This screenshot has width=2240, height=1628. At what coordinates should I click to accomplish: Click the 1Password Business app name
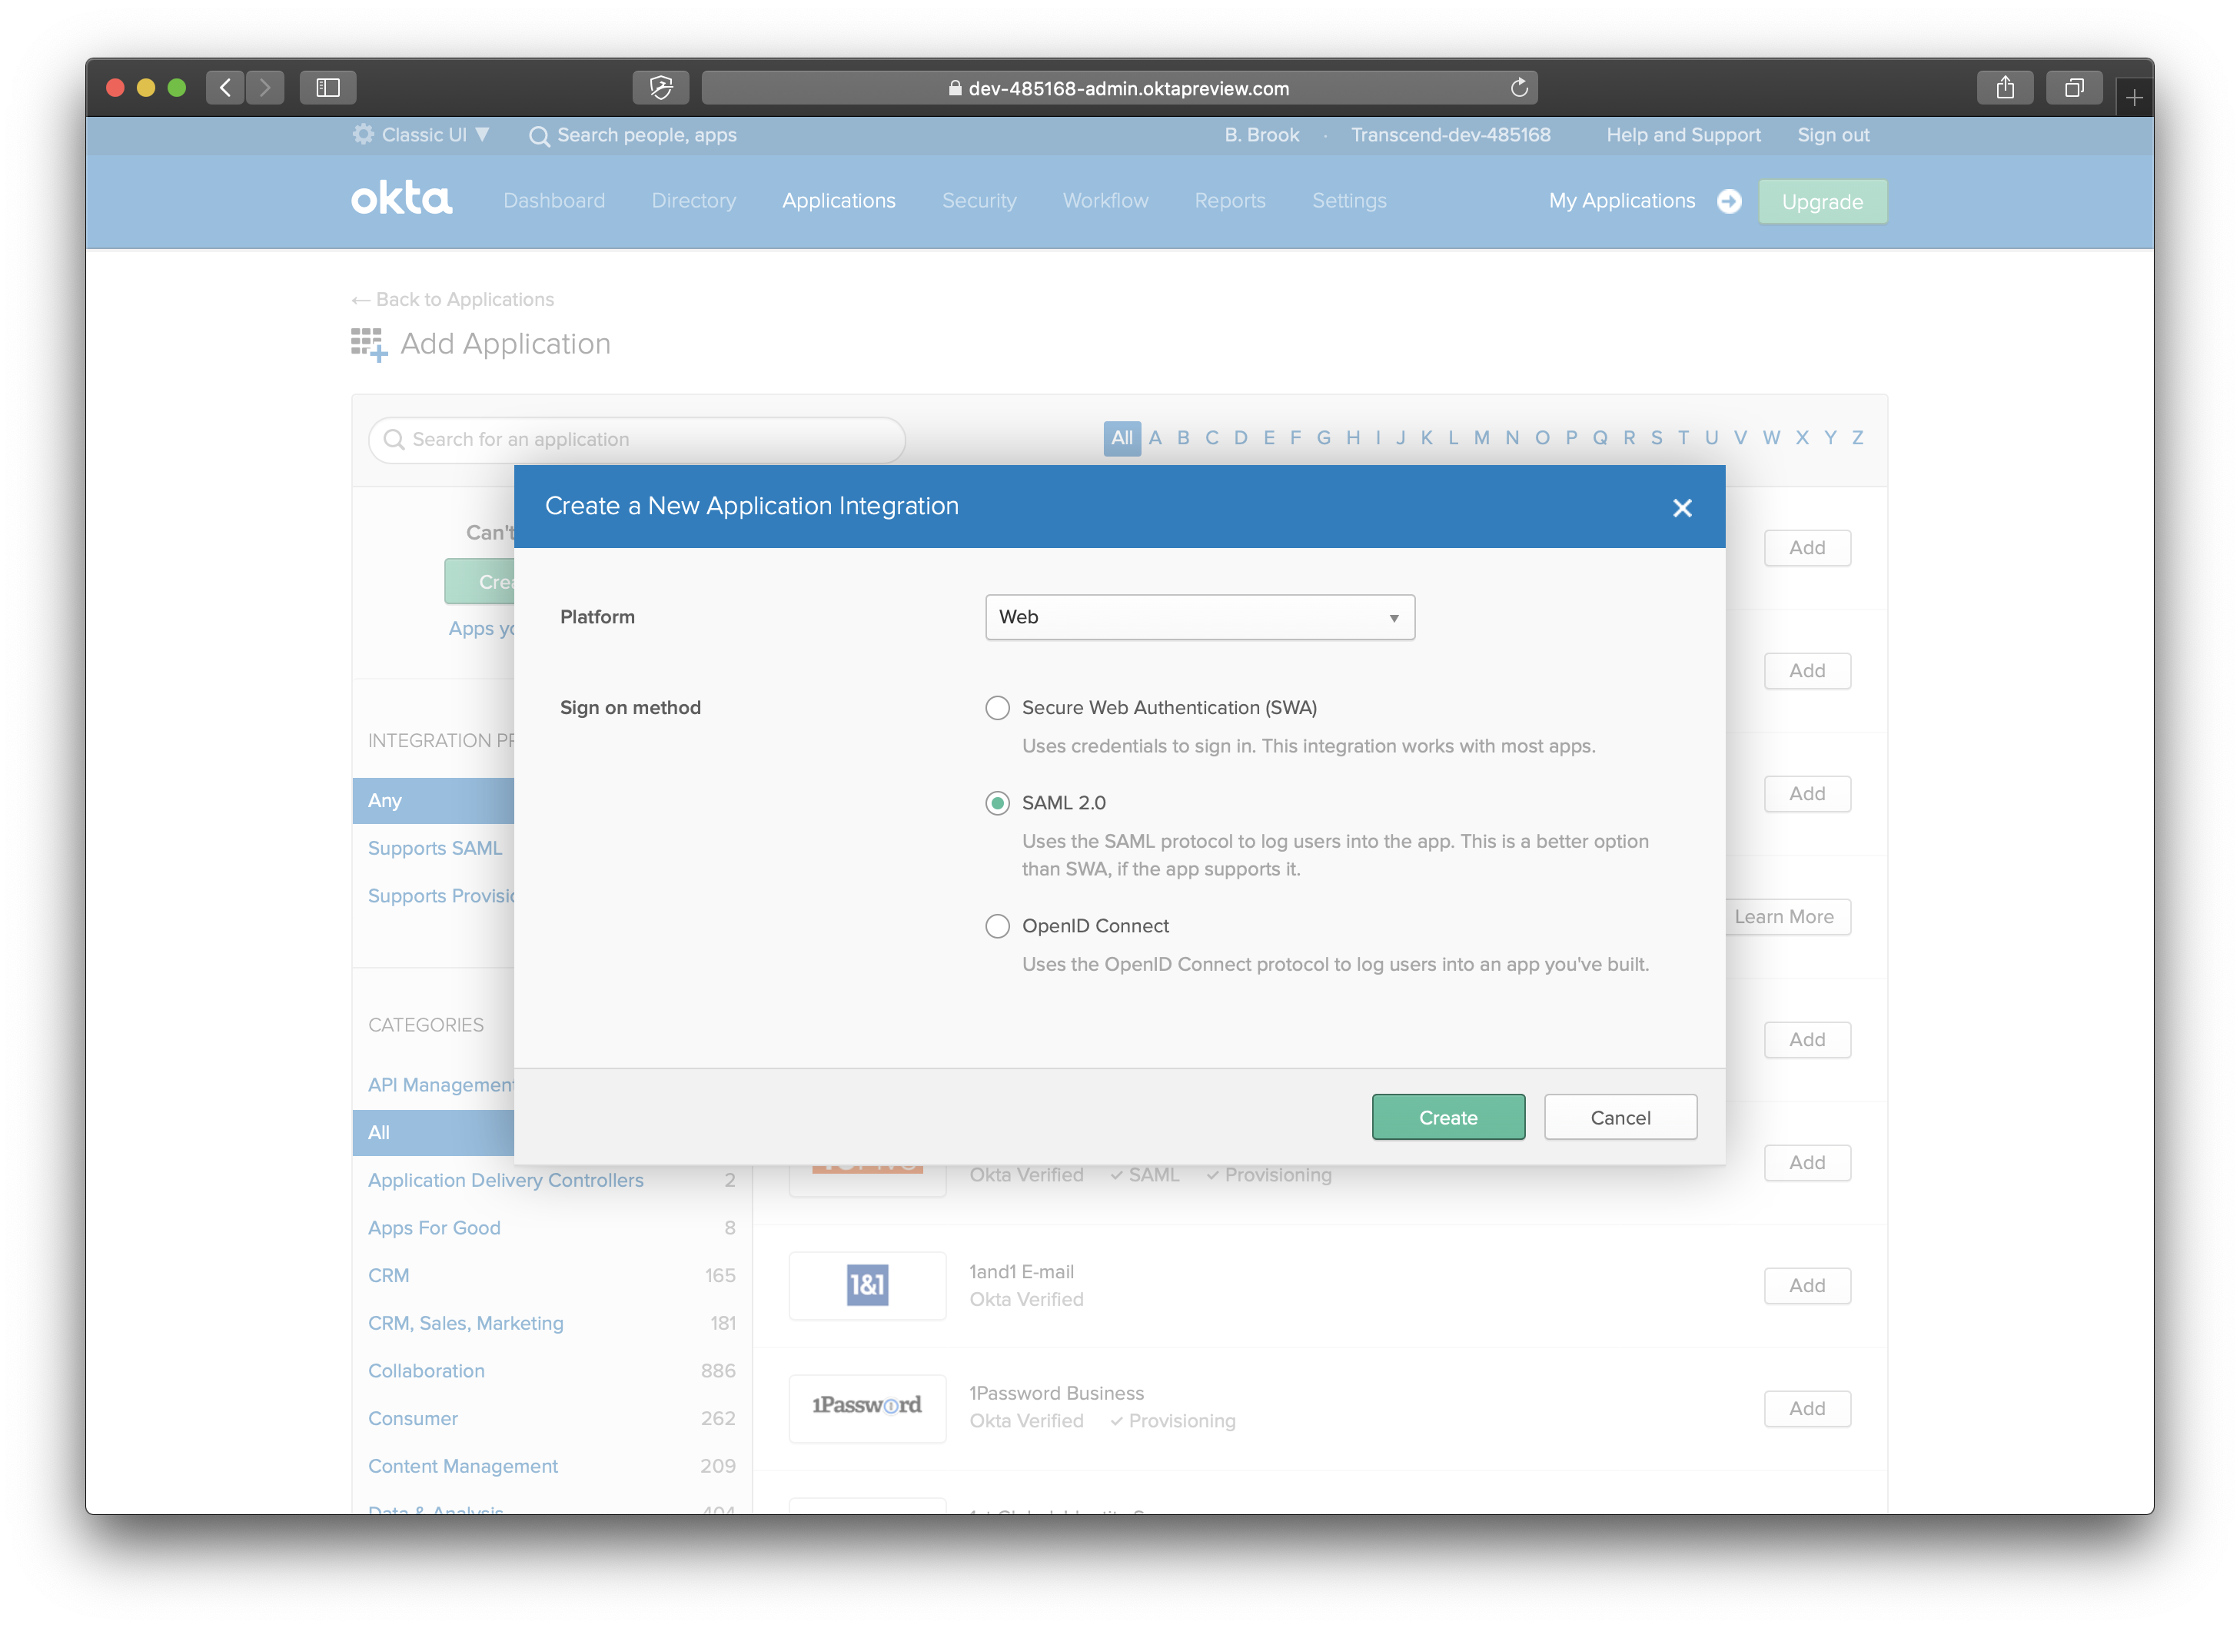(1055, 1393)
